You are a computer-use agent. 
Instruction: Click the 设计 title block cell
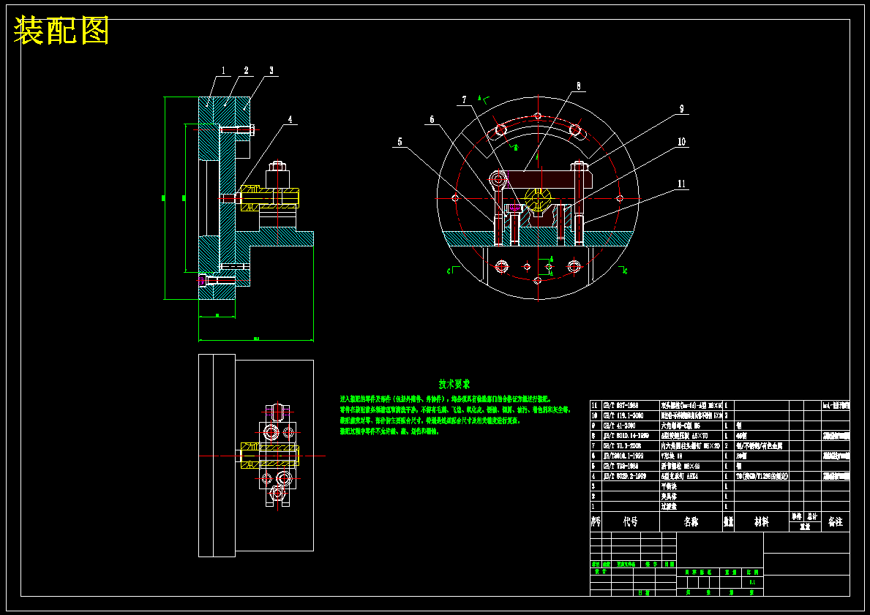point(600,571)
